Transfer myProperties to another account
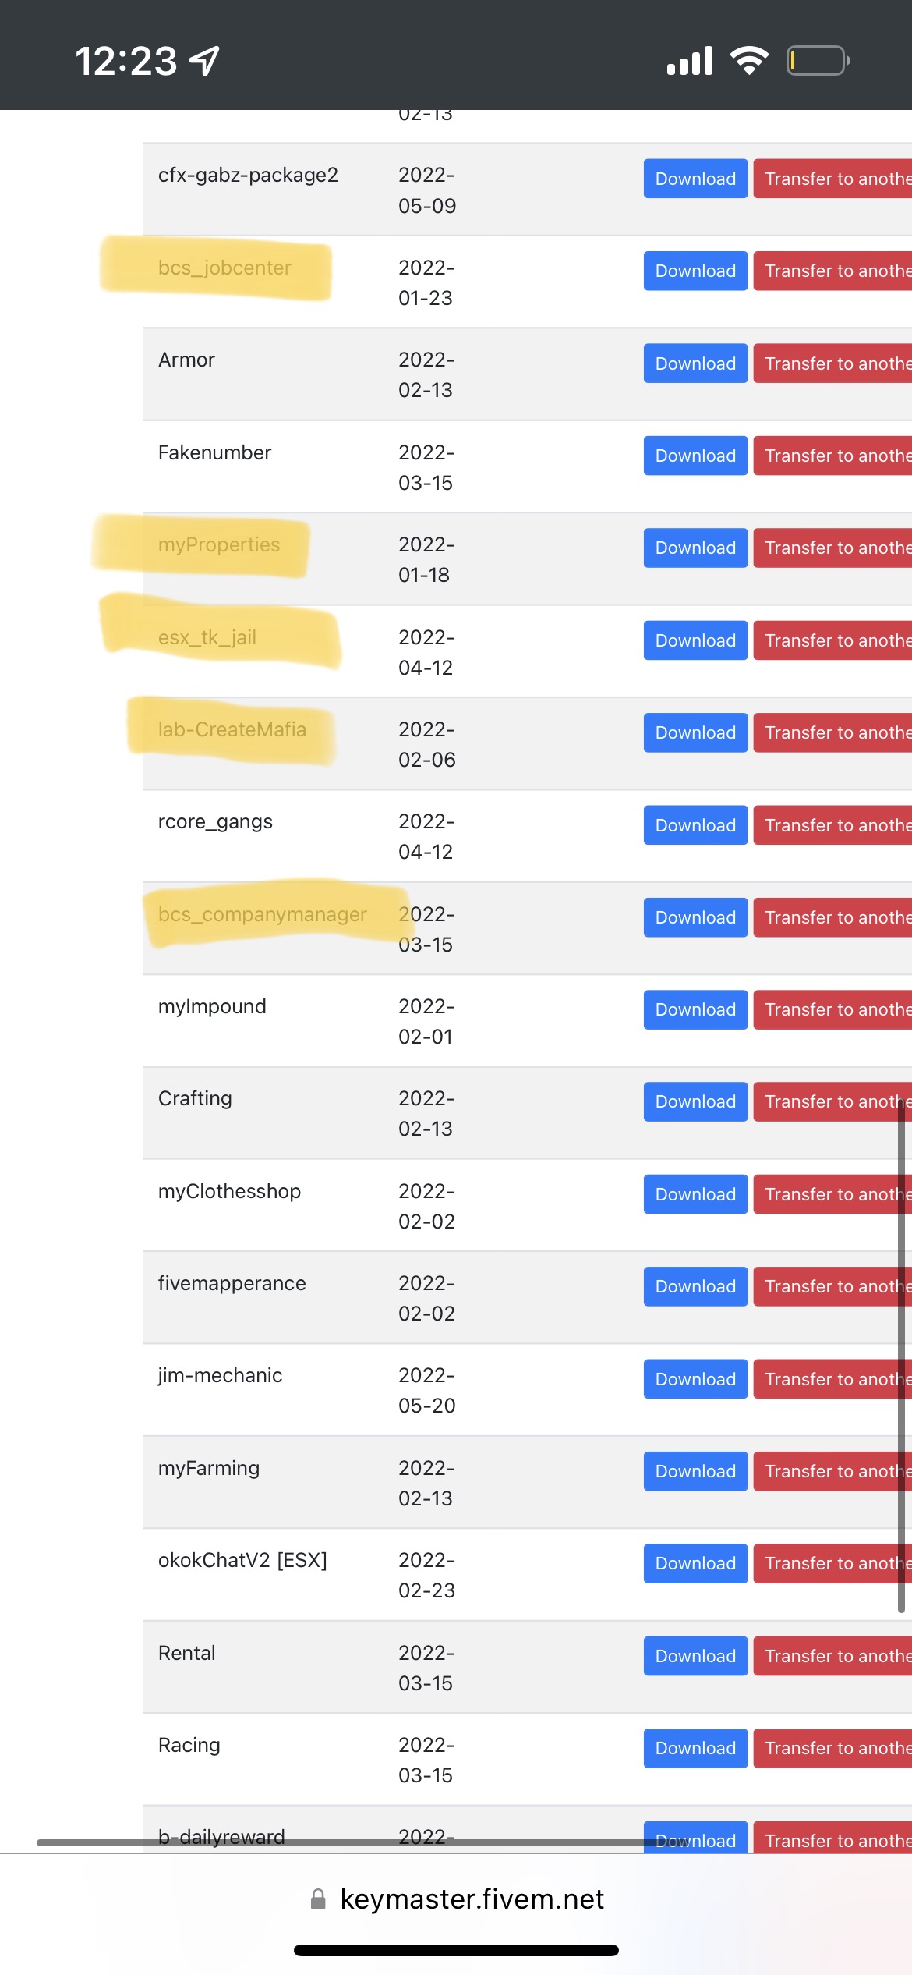 pos(832,548)
